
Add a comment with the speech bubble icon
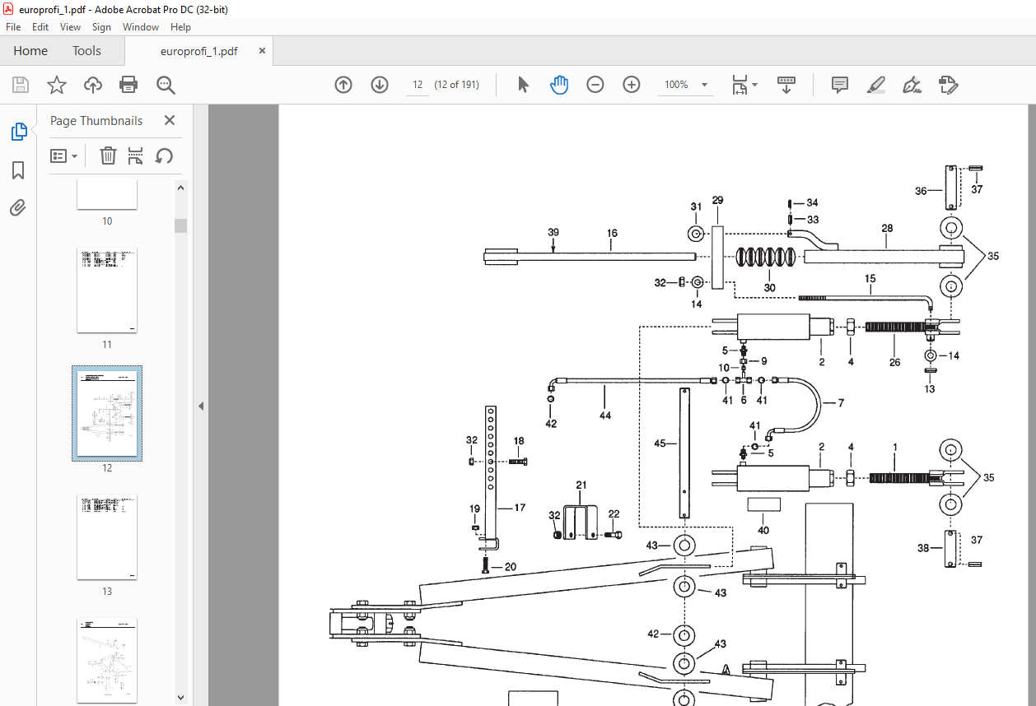(840, 85)
